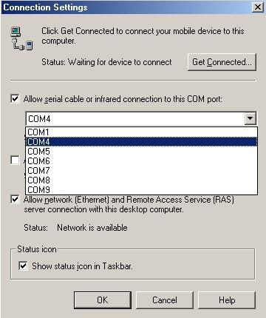The height and width of the screenshot is (318, 266).
Task: Select COM5 from the port list
Action: (x=141, y=152)
